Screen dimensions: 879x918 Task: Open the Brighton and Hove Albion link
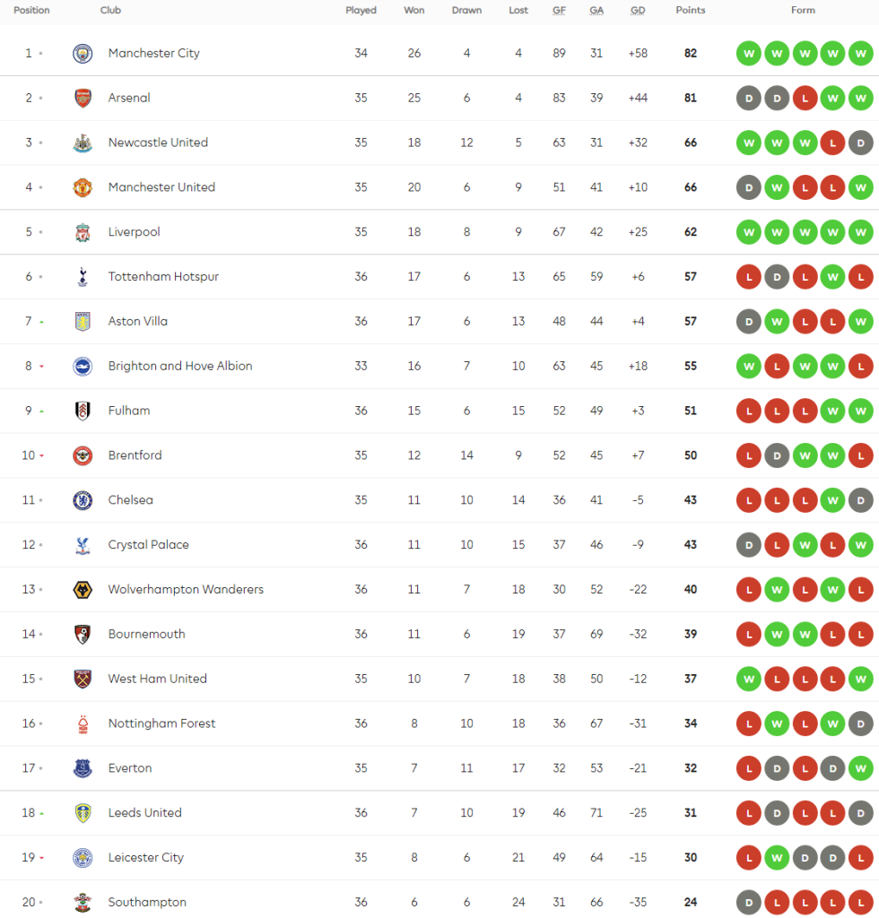[180, 366]
